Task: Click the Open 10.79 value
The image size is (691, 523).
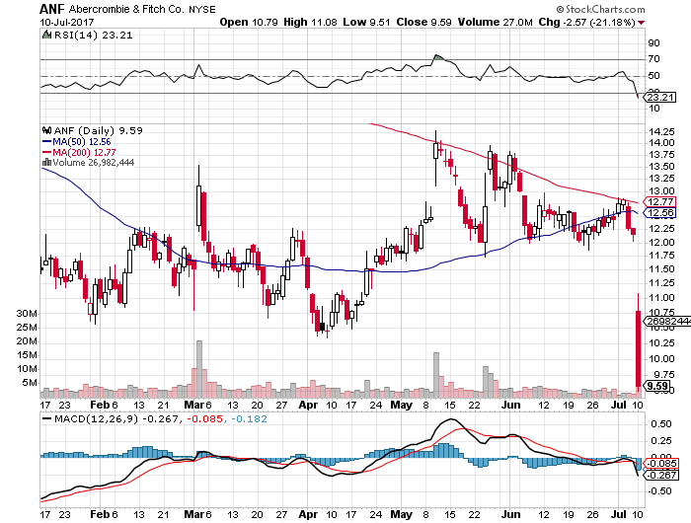Action: (249, 22)
